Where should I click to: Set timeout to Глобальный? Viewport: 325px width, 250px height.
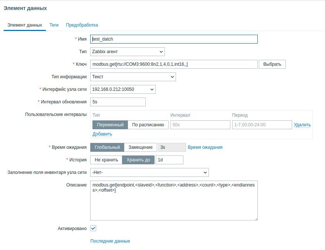[x=107, y=147]
